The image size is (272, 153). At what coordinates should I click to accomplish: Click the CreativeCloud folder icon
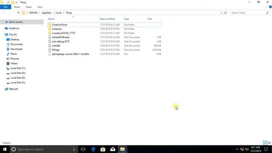click(x=50, y=25)
